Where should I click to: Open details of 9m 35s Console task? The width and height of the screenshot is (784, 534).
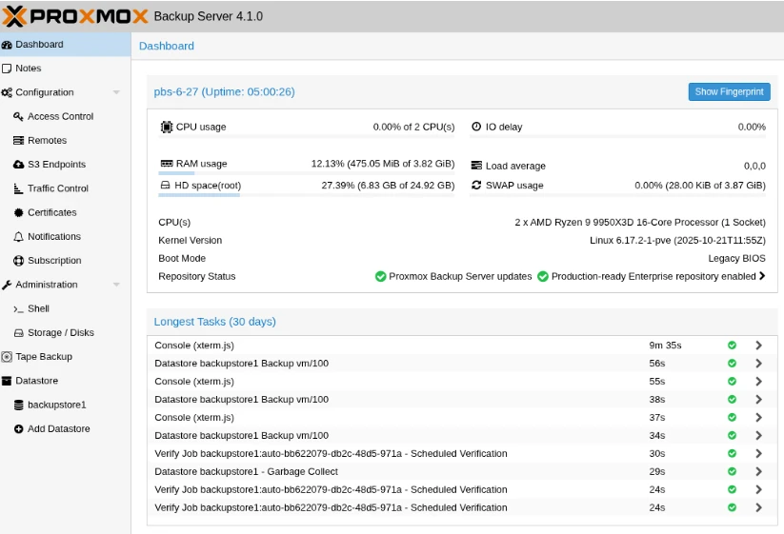758,345
